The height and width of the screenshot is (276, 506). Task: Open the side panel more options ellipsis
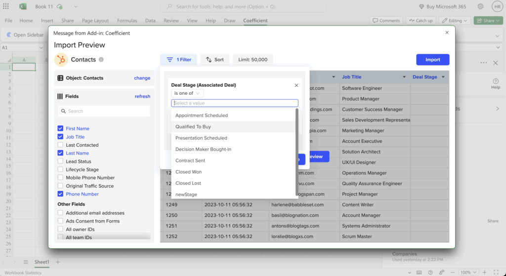(x=483, y=63)
